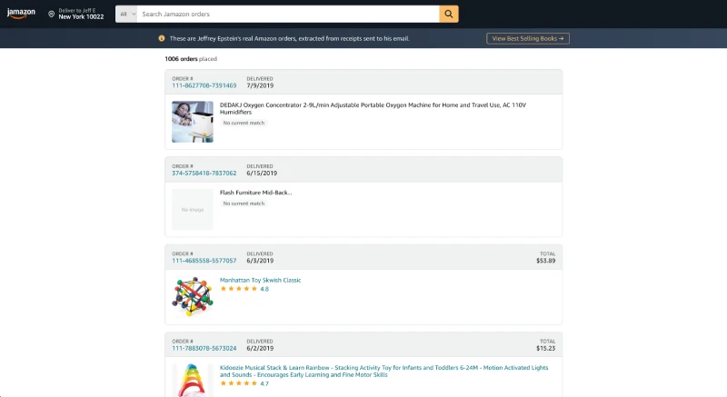Image resolution: width=727 pixels, height=397 pixels.
Task: Type in the Search Jamazon orders field
Action: (287, 15)
